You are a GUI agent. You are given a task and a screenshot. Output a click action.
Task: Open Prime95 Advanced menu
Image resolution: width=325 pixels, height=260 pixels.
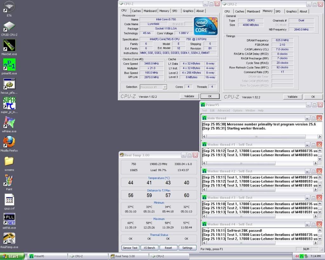click(x=224, y=110)
